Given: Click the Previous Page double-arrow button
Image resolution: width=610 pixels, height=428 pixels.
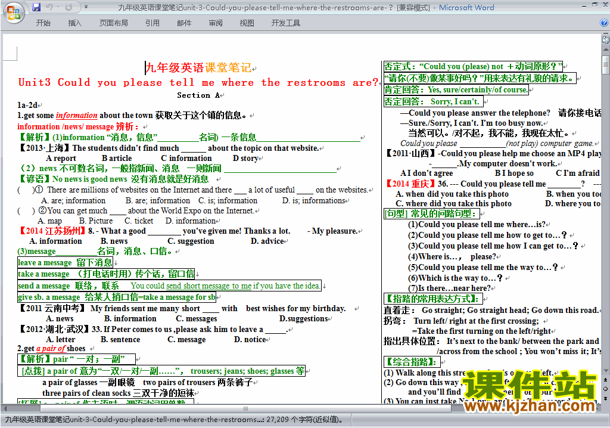Looking at the screenshot, I should point(605,379).
